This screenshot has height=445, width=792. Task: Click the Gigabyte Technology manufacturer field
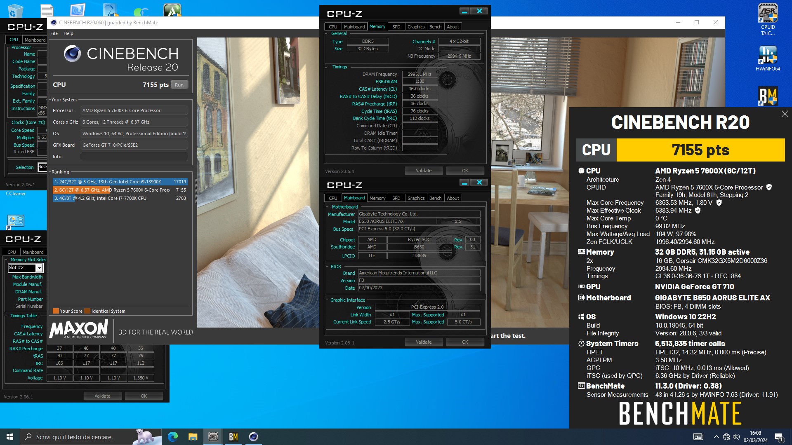pos(419,214)
